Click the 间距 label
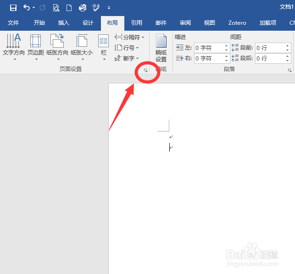295x274 pixels. coord(235,37)
